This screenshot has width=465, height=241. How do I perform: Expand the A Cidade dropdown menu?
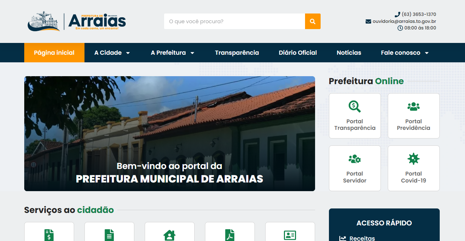pos(111,53)
